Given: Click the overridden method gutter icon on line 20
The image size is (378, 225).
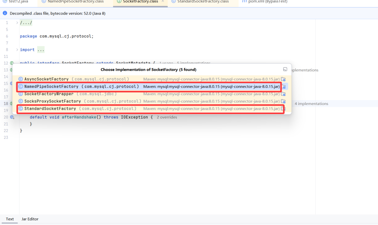Looking at the screenshot, I should (12, 117).
